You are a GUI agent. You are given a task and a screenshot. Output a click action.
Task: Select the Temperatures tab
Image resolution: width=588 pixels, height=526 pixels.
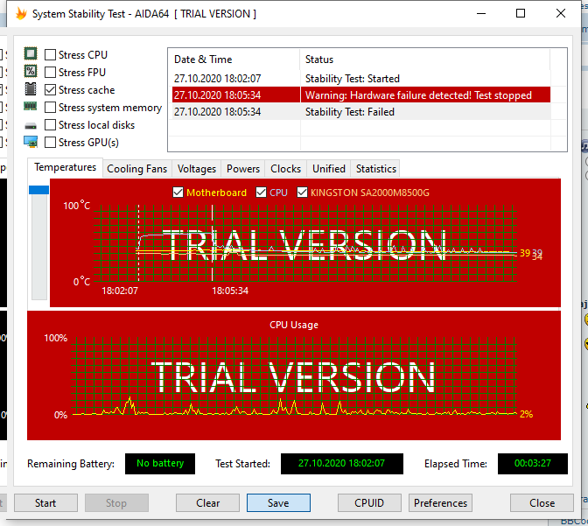click(66, 167)
